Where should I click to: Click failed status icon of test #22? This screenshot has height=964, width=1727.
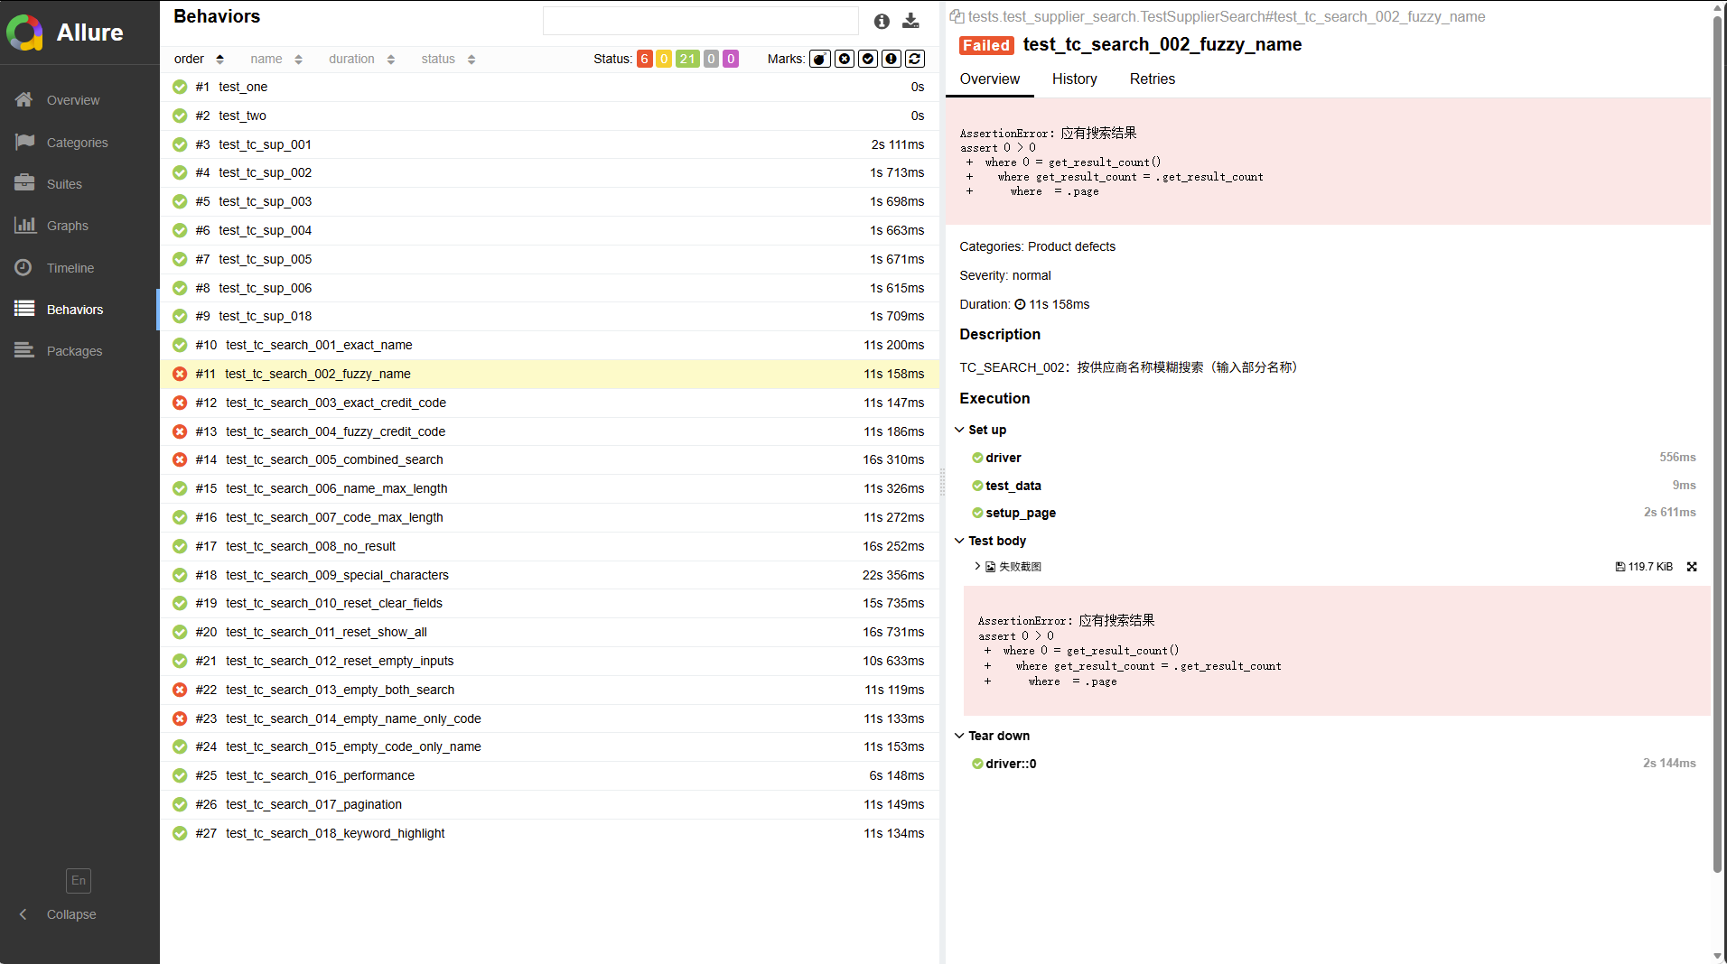pos(180,690)
